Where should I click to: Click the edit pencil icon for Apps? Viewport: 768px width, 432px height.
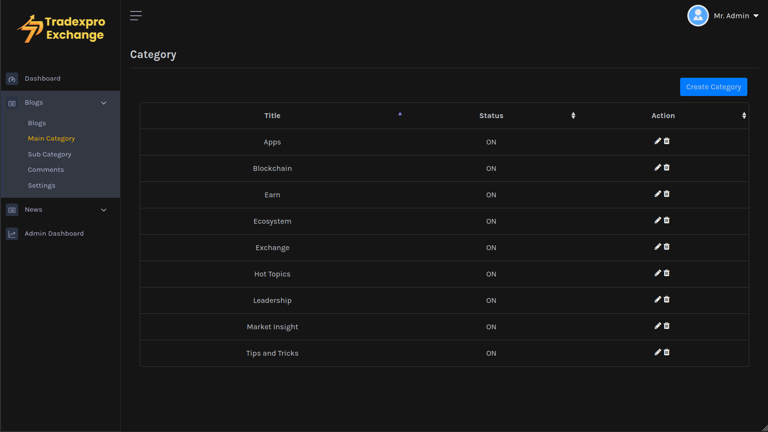coord(658,141)
